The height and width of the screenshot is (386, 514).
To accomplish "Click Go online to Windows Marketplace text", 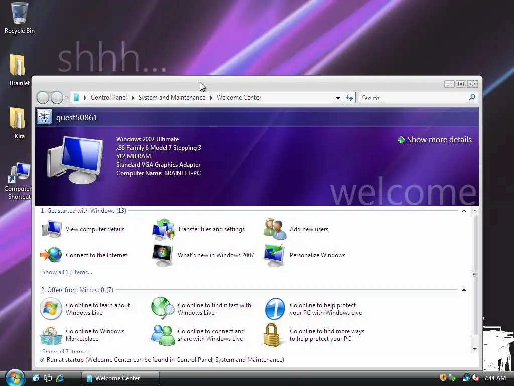I will pos(95,335).
